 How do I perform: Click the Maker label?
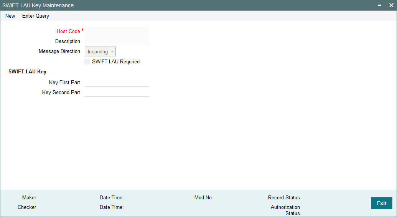pyautogui.click(x=29, y=197)
